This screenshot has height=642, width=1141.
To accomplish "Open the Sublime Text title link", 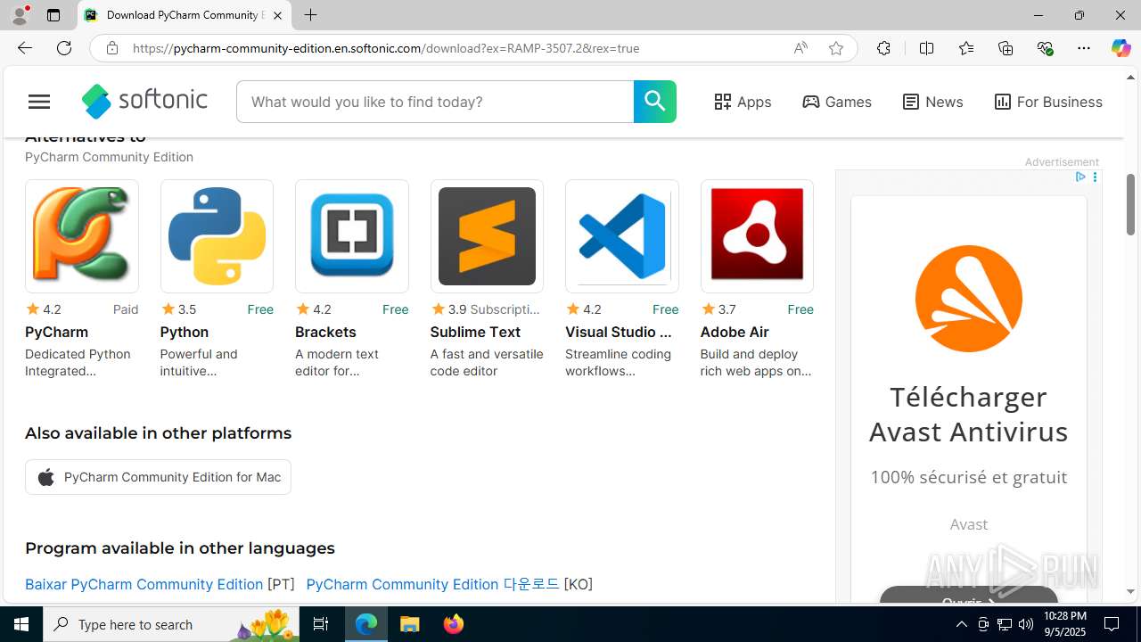I will pos(475,332).
